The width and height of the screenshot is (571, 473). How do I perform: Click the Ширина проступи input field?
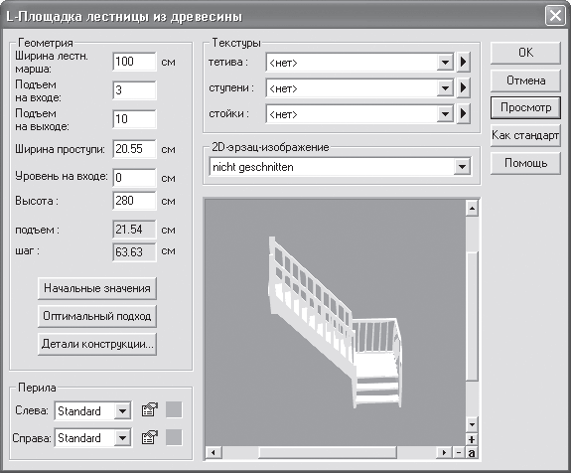[x=134, y=149]
